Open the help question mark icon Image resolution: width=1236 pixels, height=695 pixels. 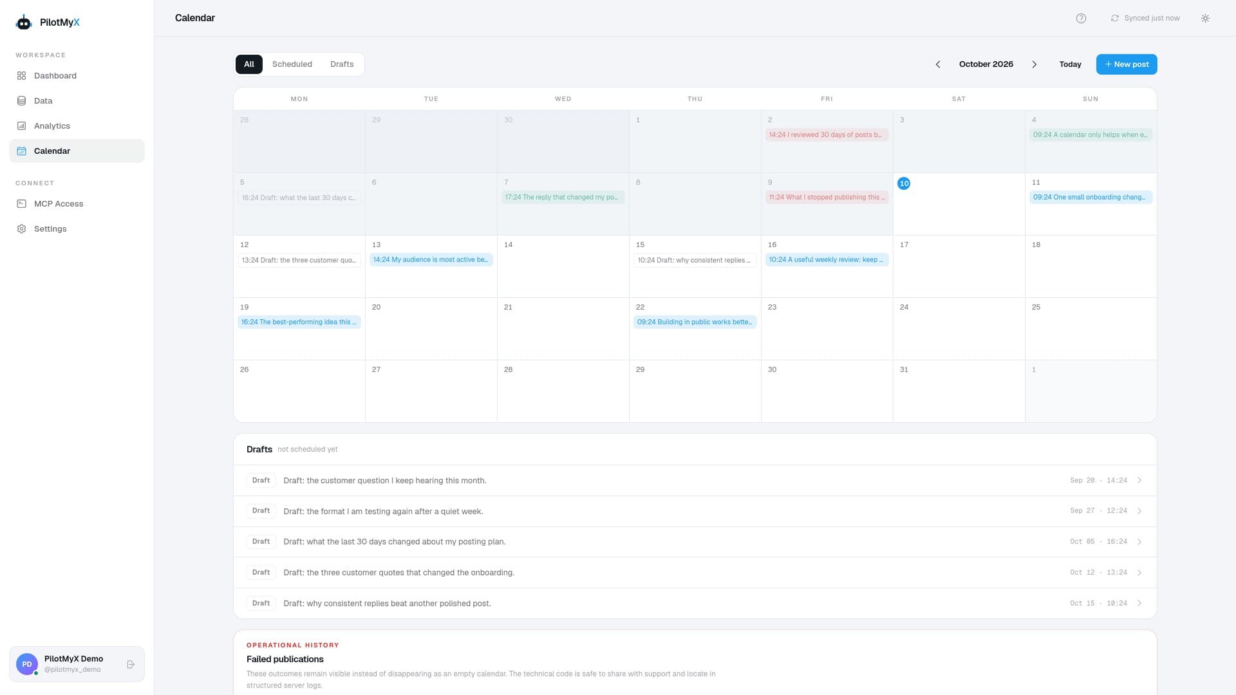pyautogui.click(x=1081, y=19)
